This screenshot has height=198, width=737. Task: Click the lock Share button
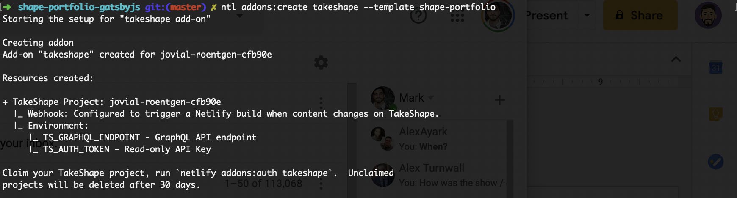click(640, 15)
